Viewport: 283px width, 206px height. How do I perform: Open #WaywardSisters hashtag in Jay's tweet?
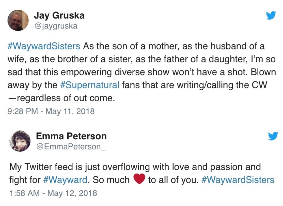coord(44,46)
